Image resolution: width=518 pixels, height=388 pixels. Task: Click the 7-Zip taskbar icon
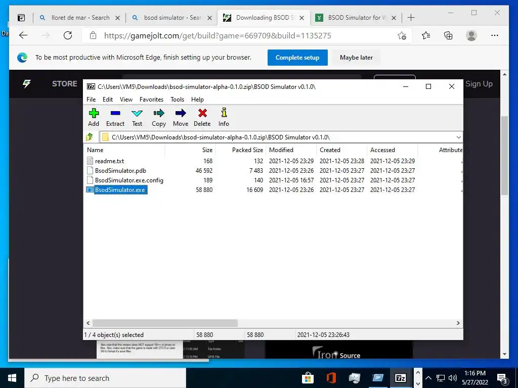click(401, 378)
